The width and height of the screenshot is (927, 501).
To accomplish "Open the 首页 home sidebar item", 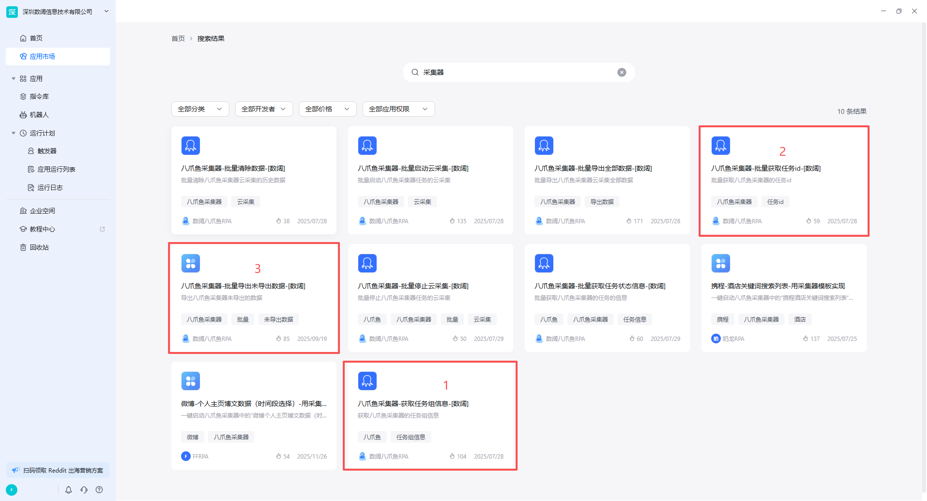I will pyautogui.click(x=58, y=38).
